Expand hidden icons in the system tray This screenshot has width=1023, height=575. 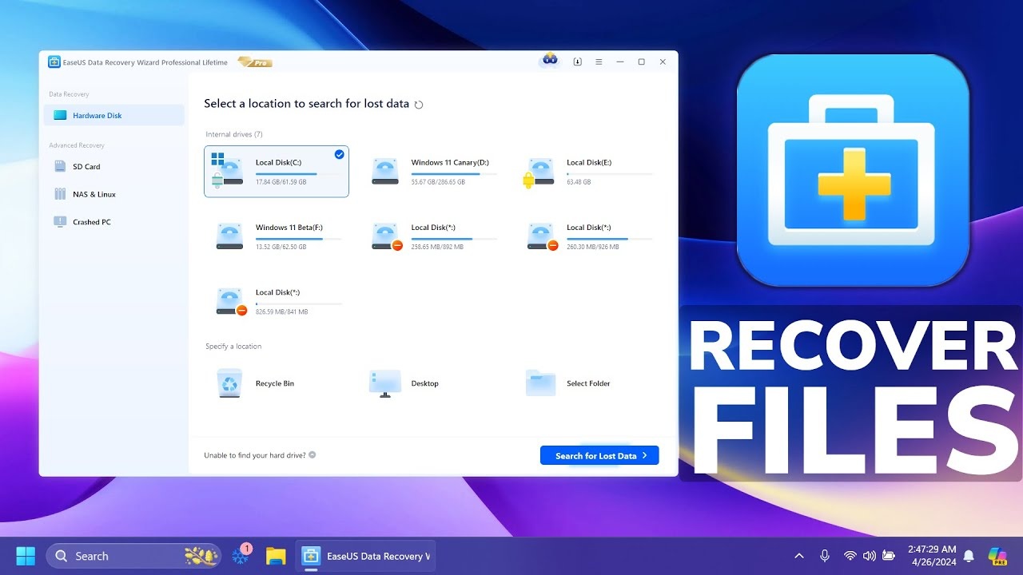(x=799, y=555)
